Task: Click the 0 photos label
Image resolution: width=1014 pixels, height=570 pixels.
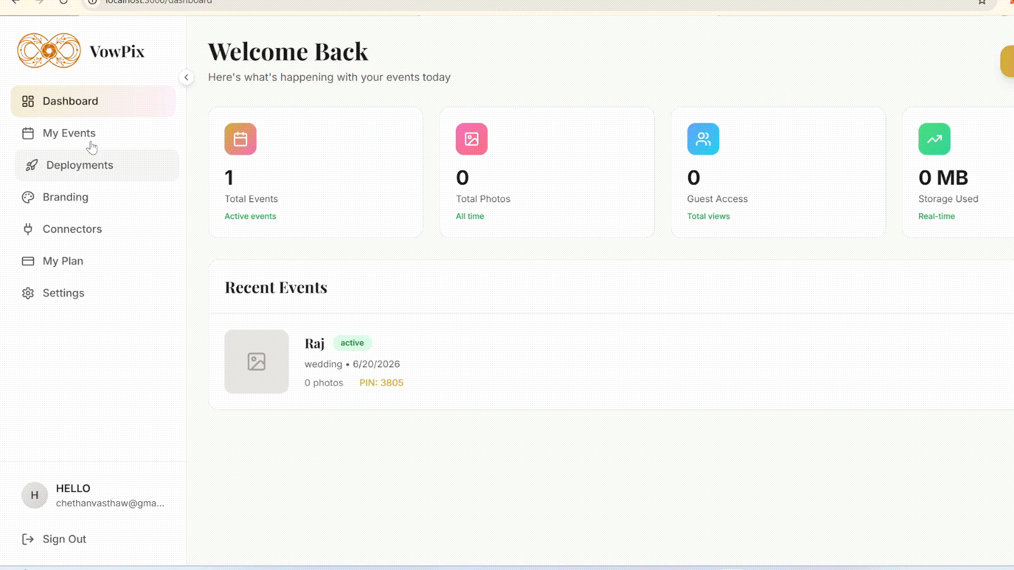Action: click(x=324, y=383)
